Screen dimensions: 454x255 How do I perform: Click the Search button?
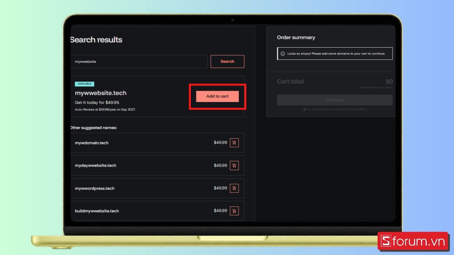pyautogui.click(x=227, y=62)
